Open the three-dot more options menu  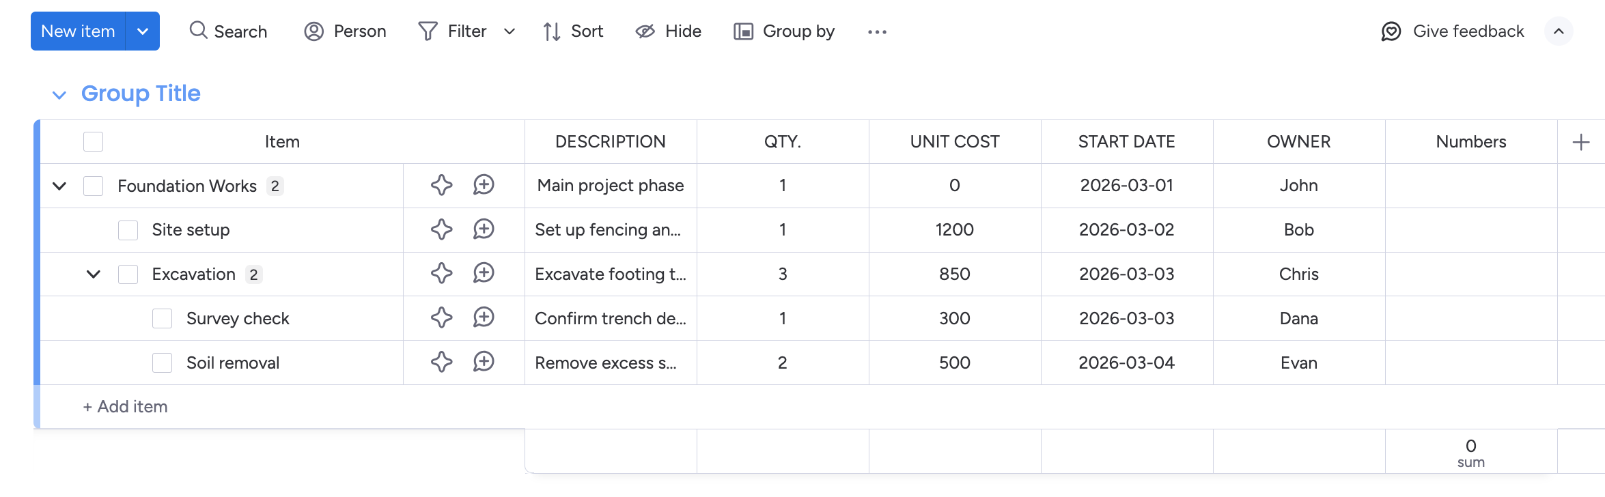click(x=877, y=32)
